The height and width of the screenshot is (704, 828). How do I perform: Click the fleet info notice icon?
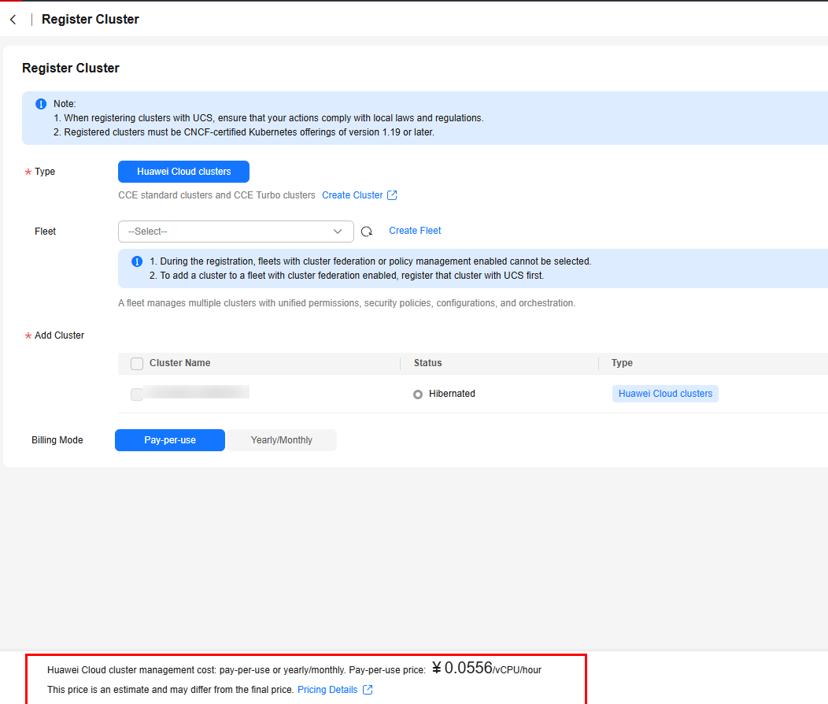(137, 261)
